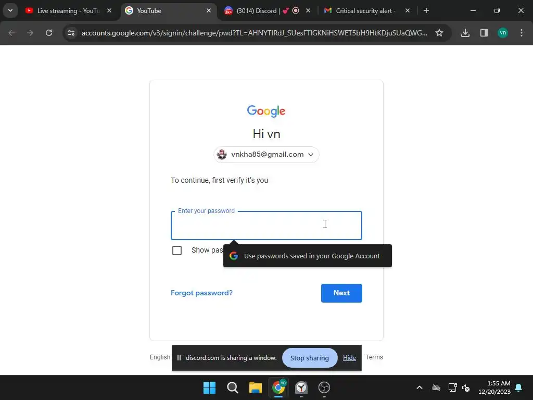This screenshot has width=533, height=400.
Task: Tick the Show password checkbox
Action: click(x=177, y=251)
